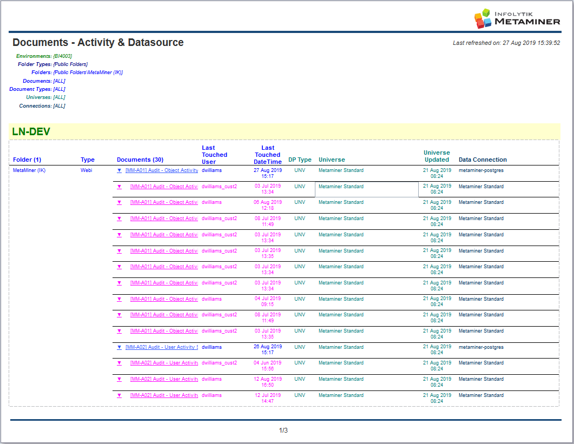
Task: Select dwilliams user in 27 Aug 2019 row
Action: coord(212,170)
